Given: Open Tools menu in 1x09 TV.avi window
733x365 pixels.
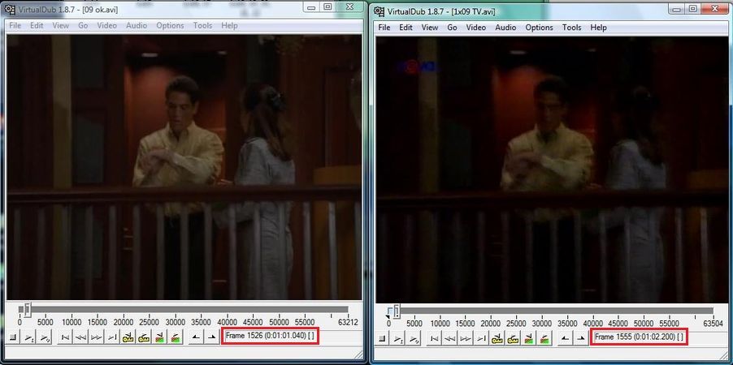Looking at the screenshot, I should point(571,28).
